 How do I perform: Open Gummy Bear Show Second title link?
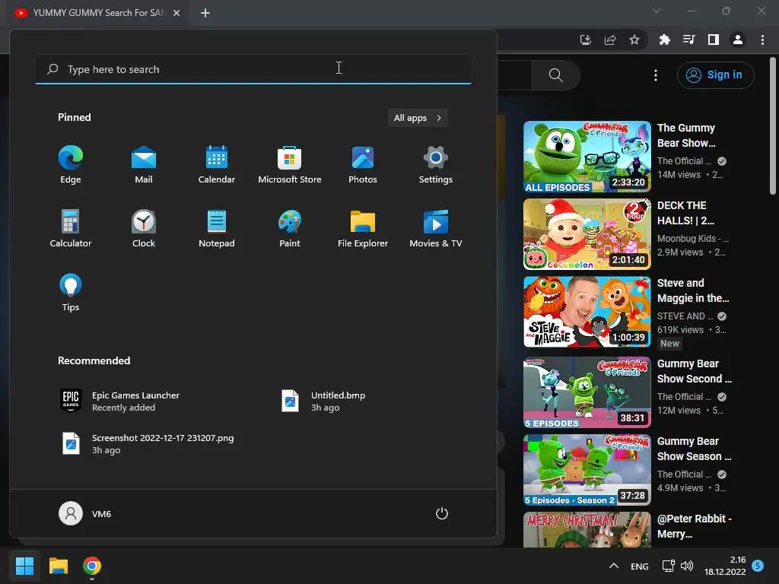pyautogui.click(x=695, y=371)
